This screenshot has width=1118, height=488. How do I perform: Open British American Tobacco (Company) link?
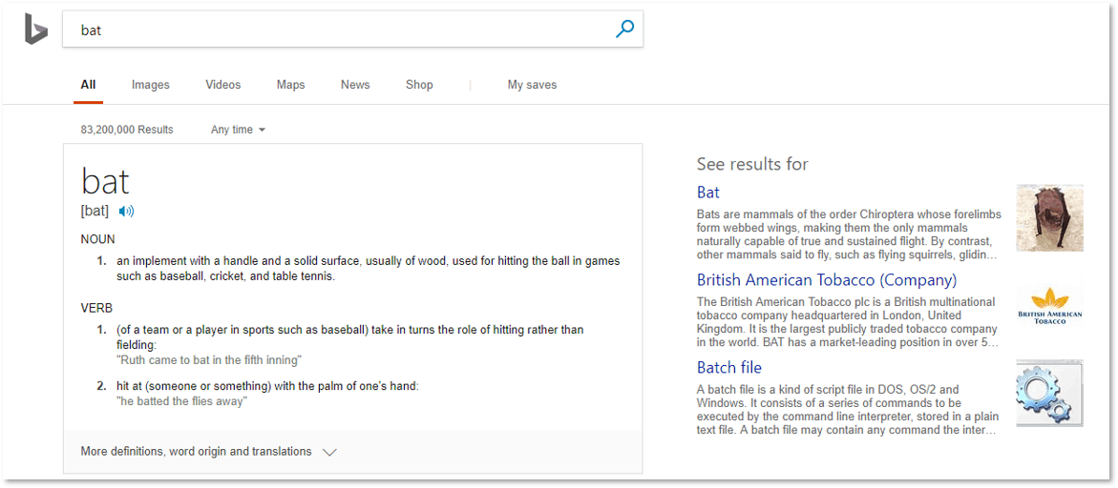click(x=827, y=279)
